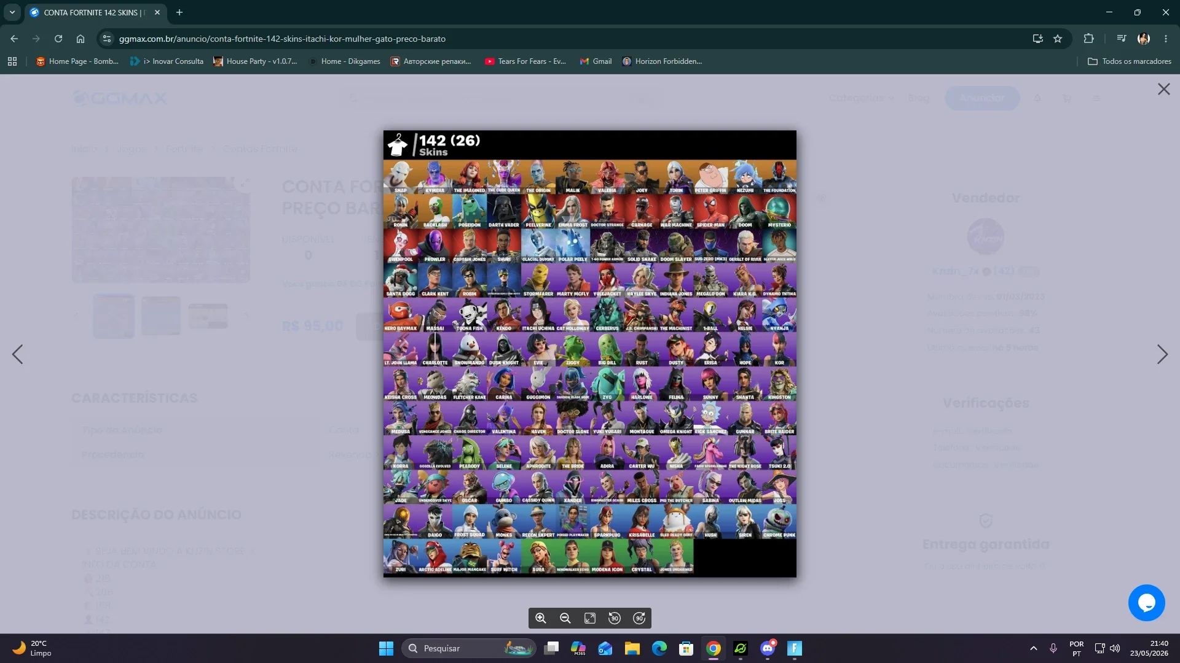This screenshot has width=1180, height=663.
Task: Open the install app icon in address bar
Action: 1037,39
